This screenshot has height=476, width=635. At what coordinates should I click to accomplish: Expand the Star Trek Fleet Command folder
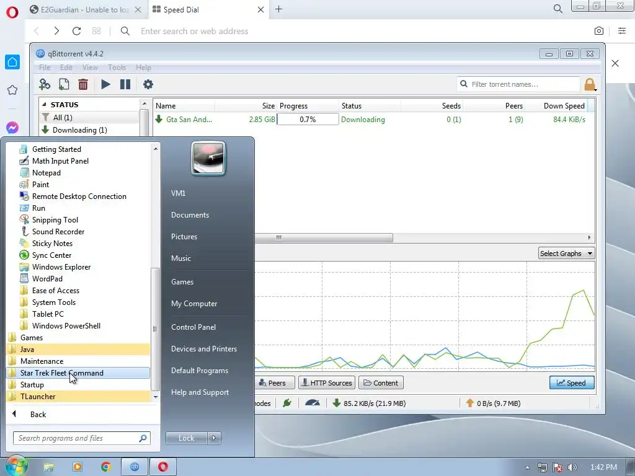[78, 372]
